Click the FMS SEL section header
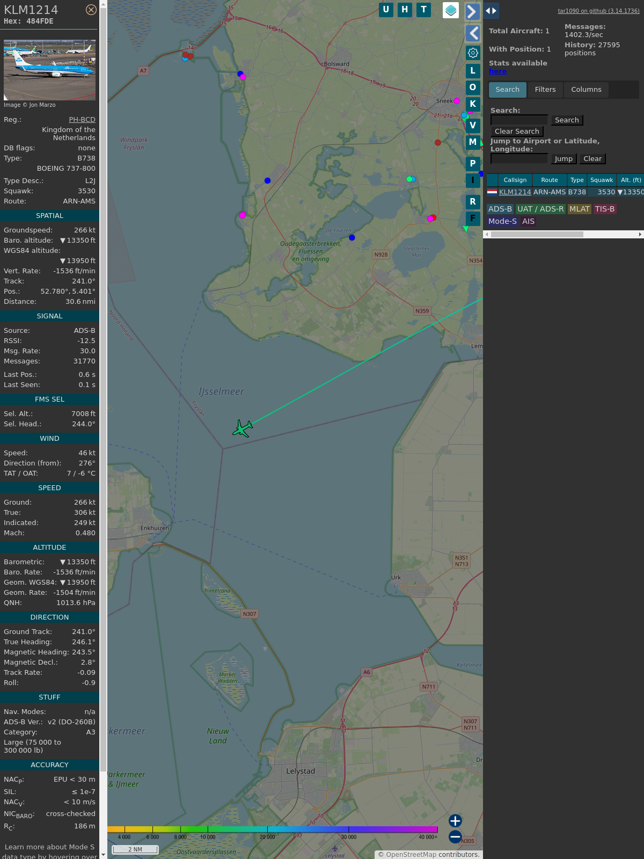This screenshot has width=644, height=859. click(49, 399)
